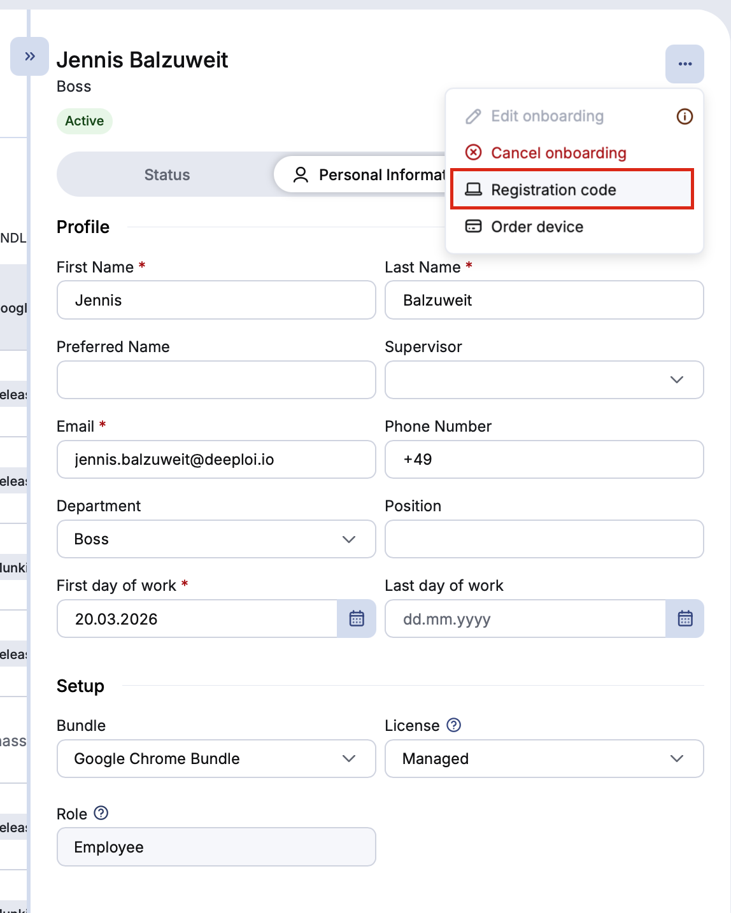Open calendar picker for First day of work
This screenshot has height=913, width=731.
click(x=357, y=618)
